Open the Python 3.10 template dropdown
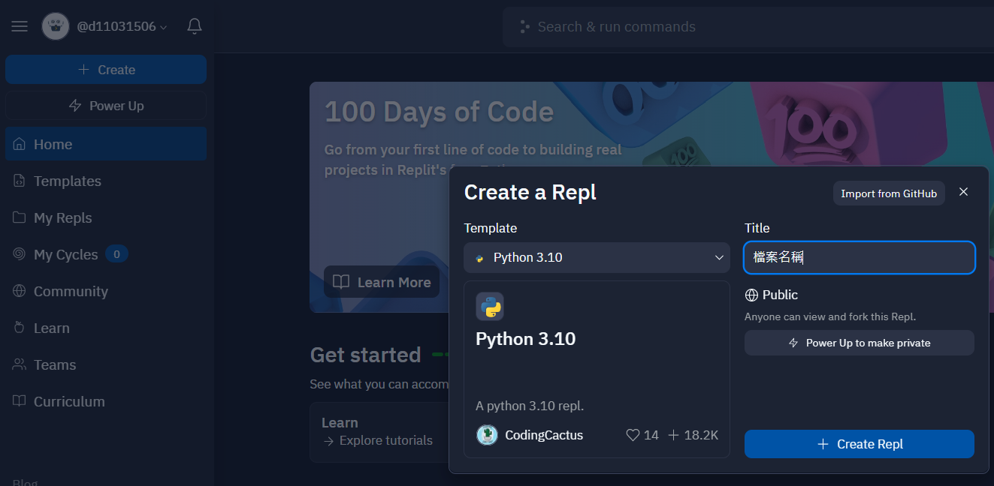The width and height of the screenshot is (994, 486). click(597, 257)
